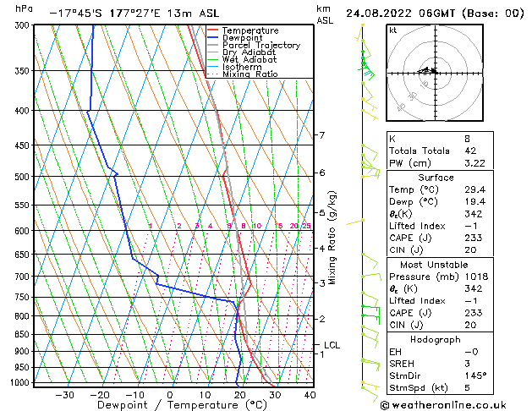
Task: Click the surface Temp value 29.4
Action: point(475,189)
